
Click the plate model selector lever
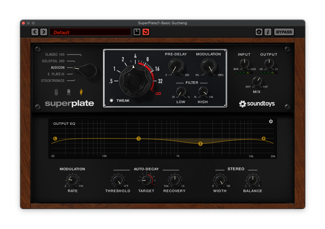pos(86,70)
